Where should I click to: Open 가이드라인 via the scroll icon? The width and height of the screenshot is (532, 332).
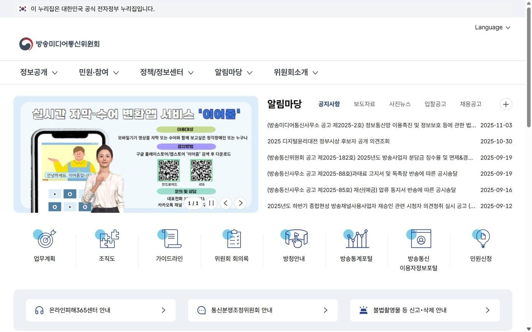click(169, 239)
